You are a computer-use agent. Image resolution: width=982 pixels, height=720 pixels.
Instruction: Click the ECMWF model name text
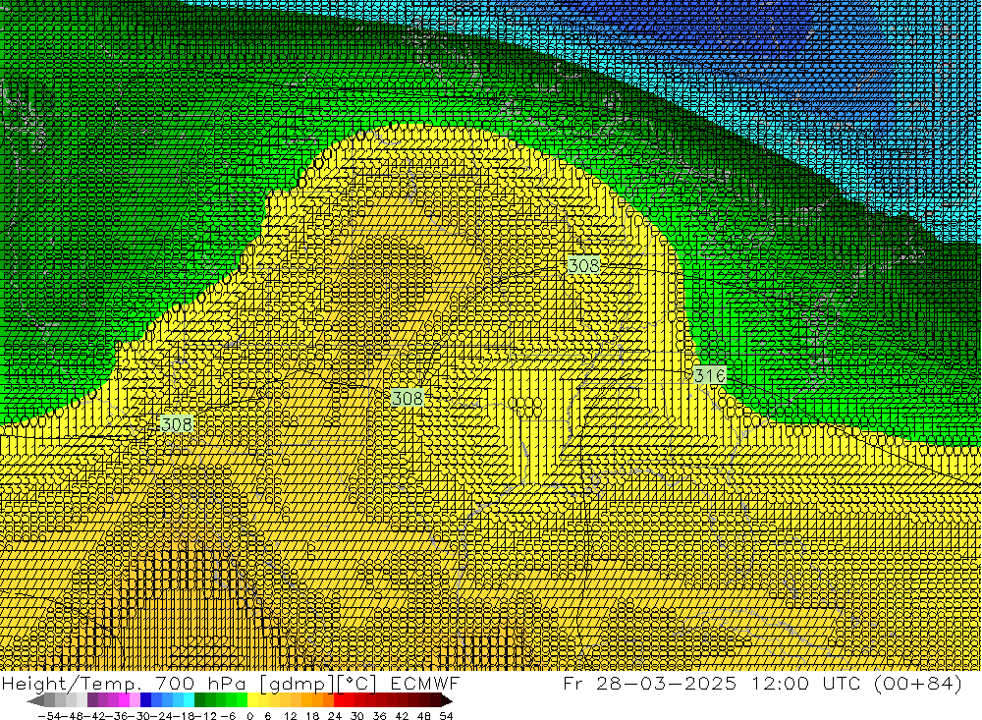(424, 683)
